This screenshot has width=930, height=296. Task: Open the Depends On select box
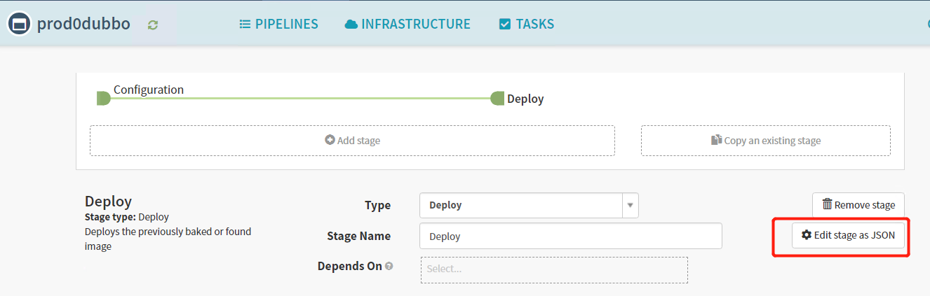pos(553,269)
